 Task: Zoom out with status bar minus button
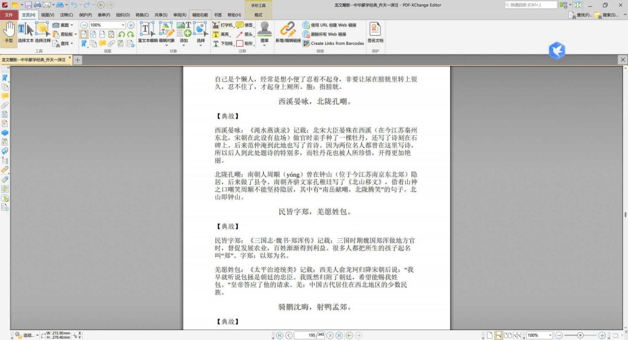[x=559, y=335]
